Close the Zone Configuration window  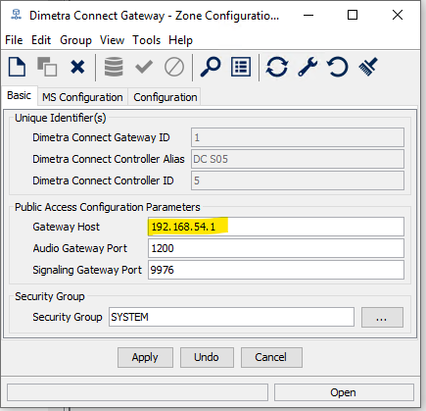398,15
